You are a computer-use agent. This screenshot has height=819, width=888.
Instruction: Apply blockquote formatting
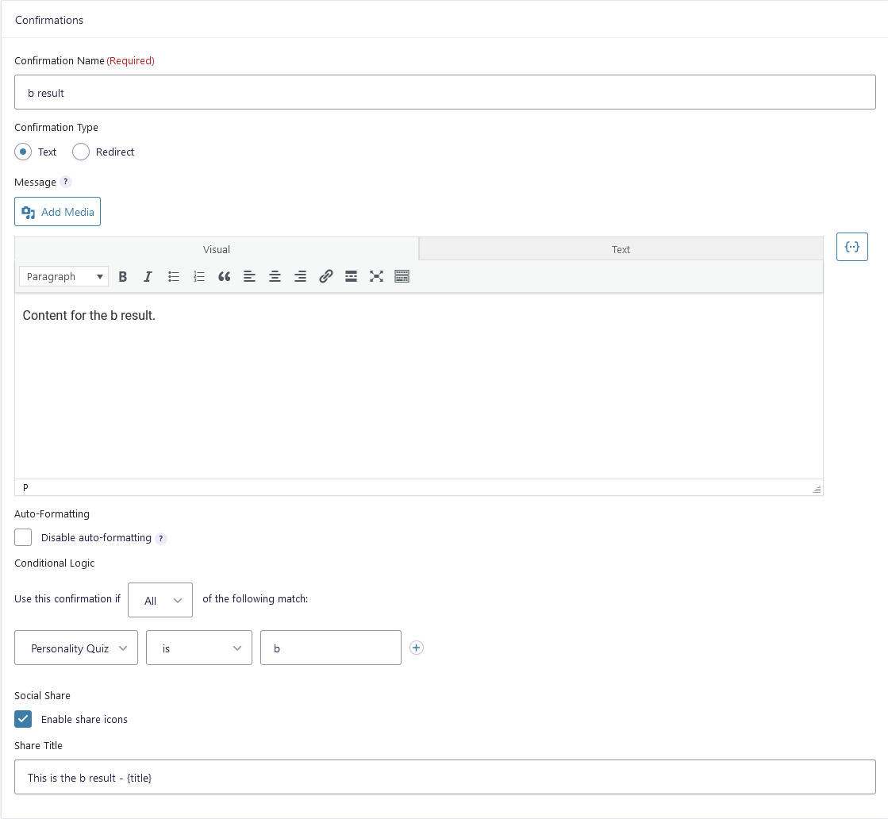point(224,276)
